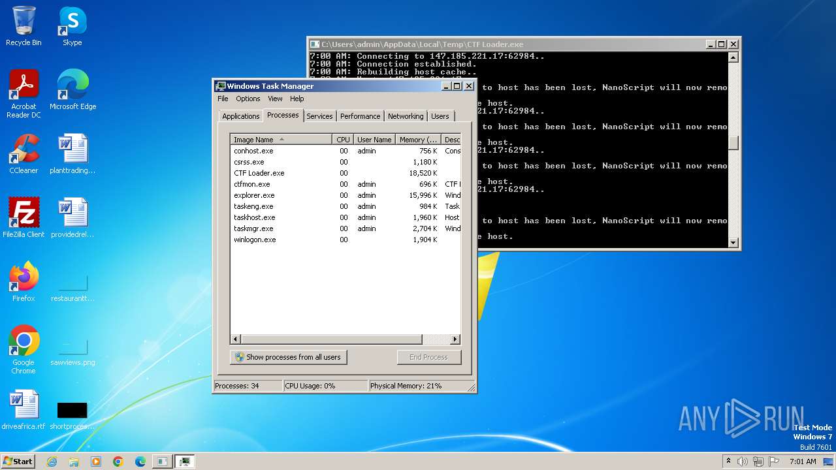Open the Help menu in Task Manager
The height and width of the screenshot is (470, 836).
click(x=297, y=99)
